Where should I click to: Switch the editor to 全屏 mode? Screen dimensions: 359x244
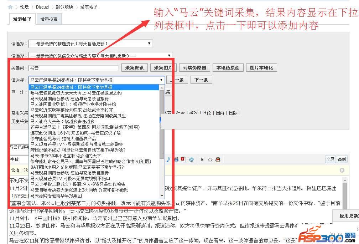point(330,159)
